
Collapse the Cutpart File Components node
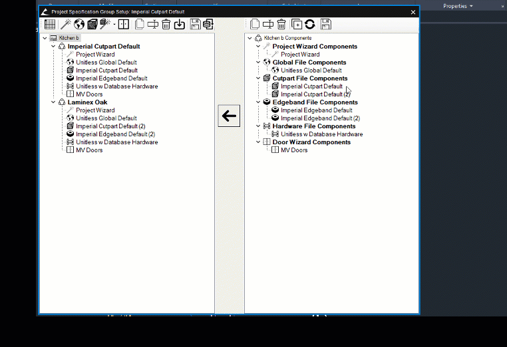click(x=258, y=78)
